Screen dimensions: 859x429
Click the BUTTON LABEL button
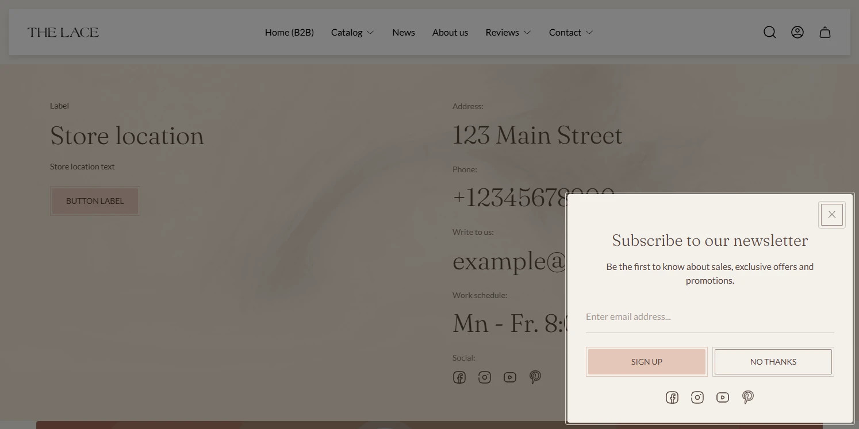tap(95, 201)
